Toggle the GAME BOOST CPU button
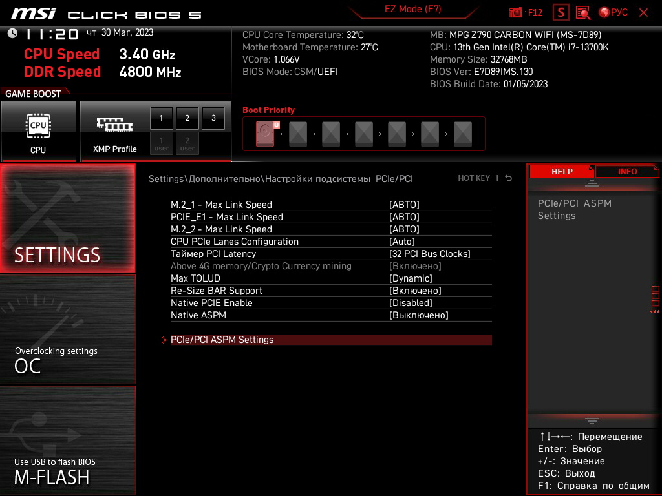 [x=38, y=131]
